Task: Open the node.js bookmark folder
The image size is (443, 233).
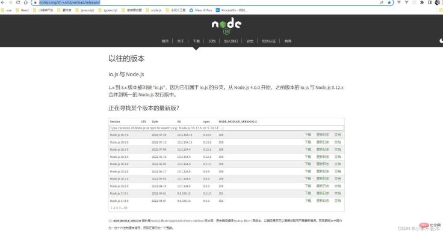Action: tap(153, 10)
